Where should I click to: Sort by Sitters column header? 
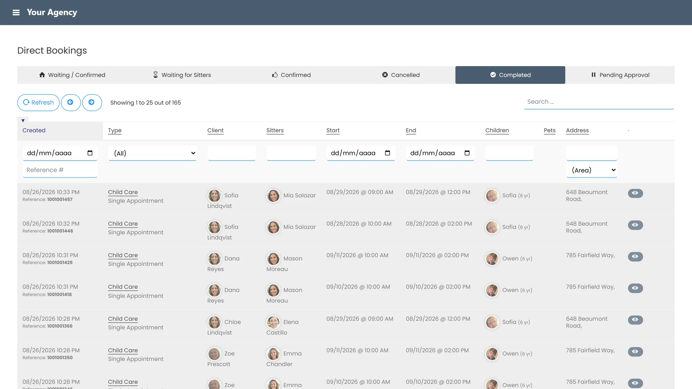[275, 130]
